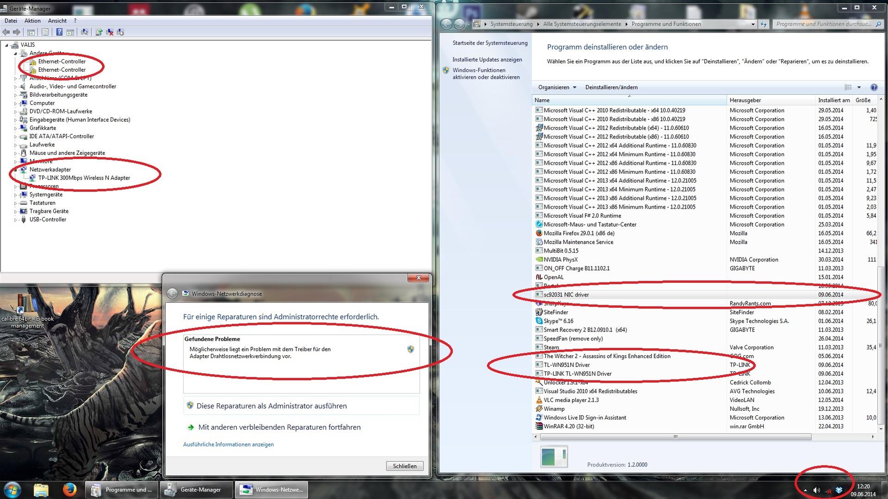Open Ausführliche Informationen anzeigen link
The width and height of the screenshot is (888, 499).
(228, 445)
